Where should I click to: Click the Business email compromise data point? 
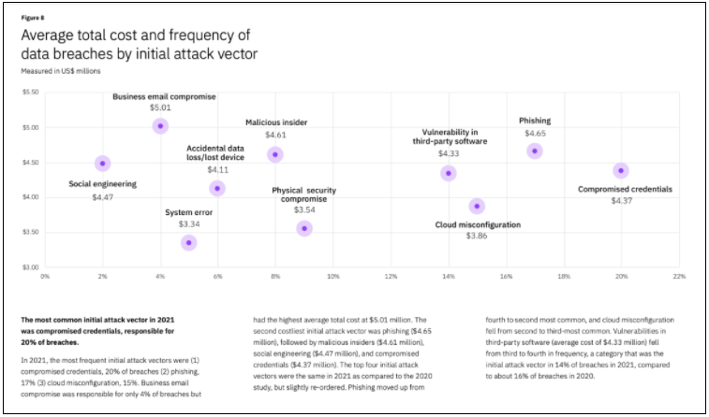coord(160,126)
